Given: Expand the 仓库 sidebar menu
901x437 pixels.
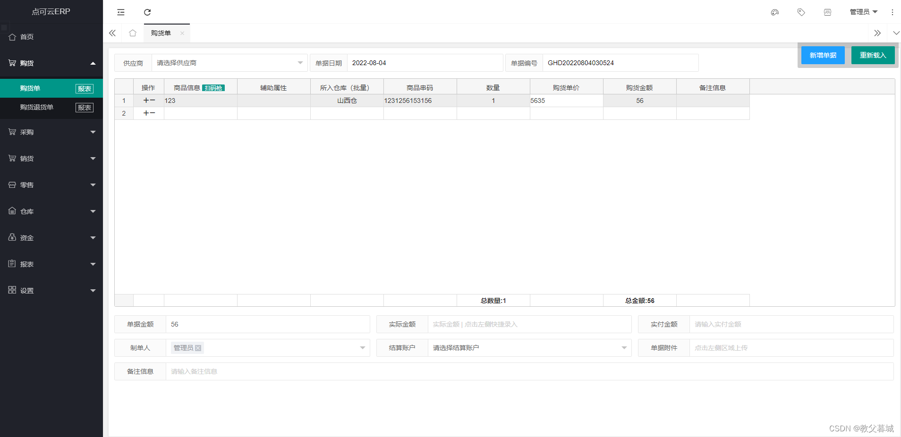Looking at the screenshot, I should coord(51,211).
